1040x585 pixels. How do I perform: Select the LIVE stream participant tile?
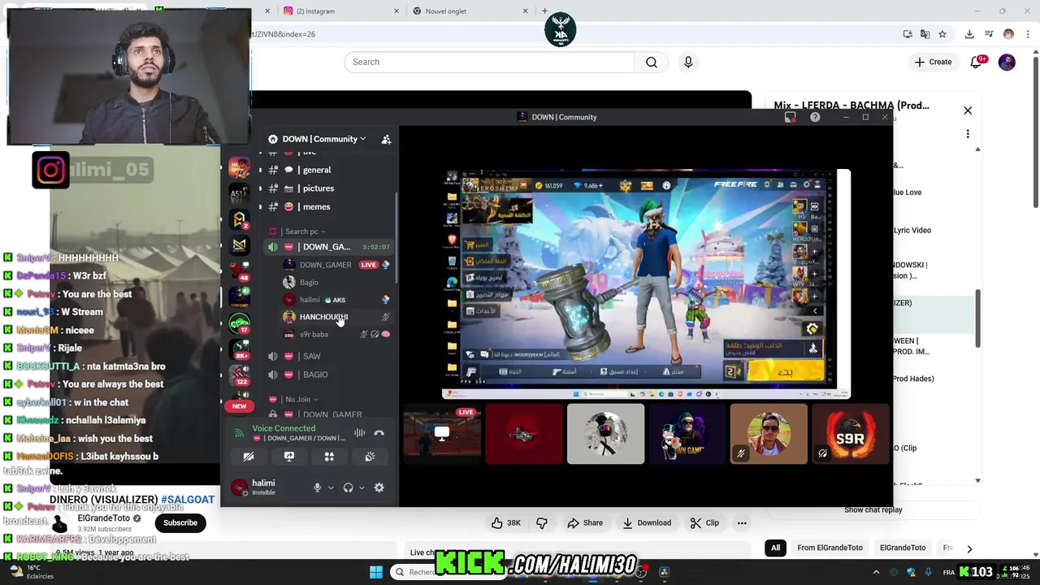442,434
